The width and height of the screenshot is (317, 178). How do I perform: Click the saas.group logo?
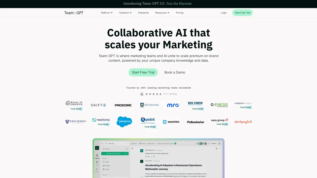(x=220, y=120)
